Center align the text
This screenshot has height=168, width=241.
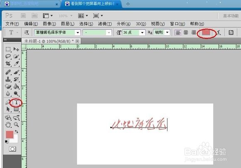pyautogui.click(x=186, y=32)
